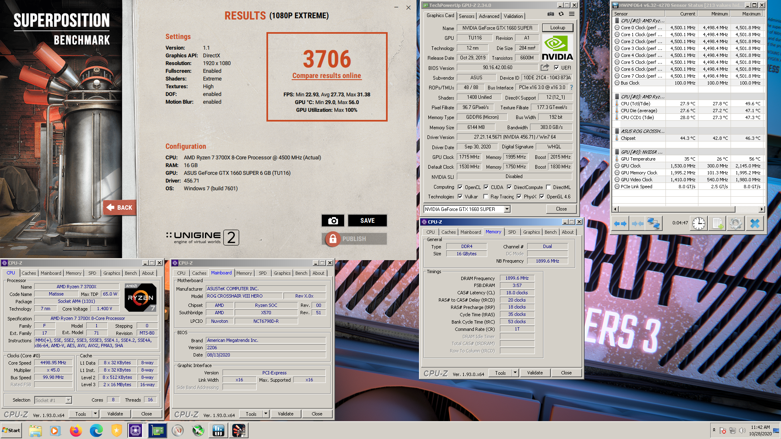Click HWiNFO scrollbar right arrow
The height and width of the screenshot is (439, 781).
[x=762, y=209]
